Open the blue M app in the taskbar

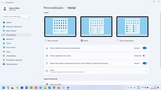click(27, 88)
